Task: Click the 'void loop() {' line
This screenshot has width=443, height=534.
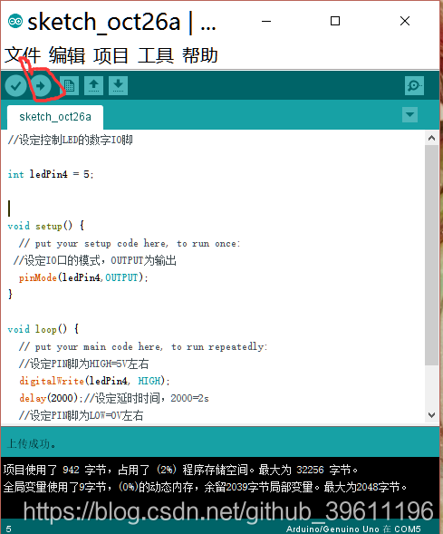Action: click(43, 329)
